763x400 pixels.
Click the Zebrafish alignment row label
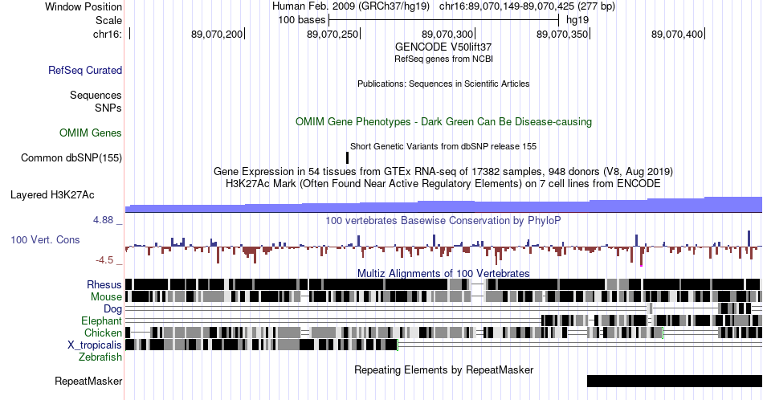pyautogui.click(x=100, y=357)
